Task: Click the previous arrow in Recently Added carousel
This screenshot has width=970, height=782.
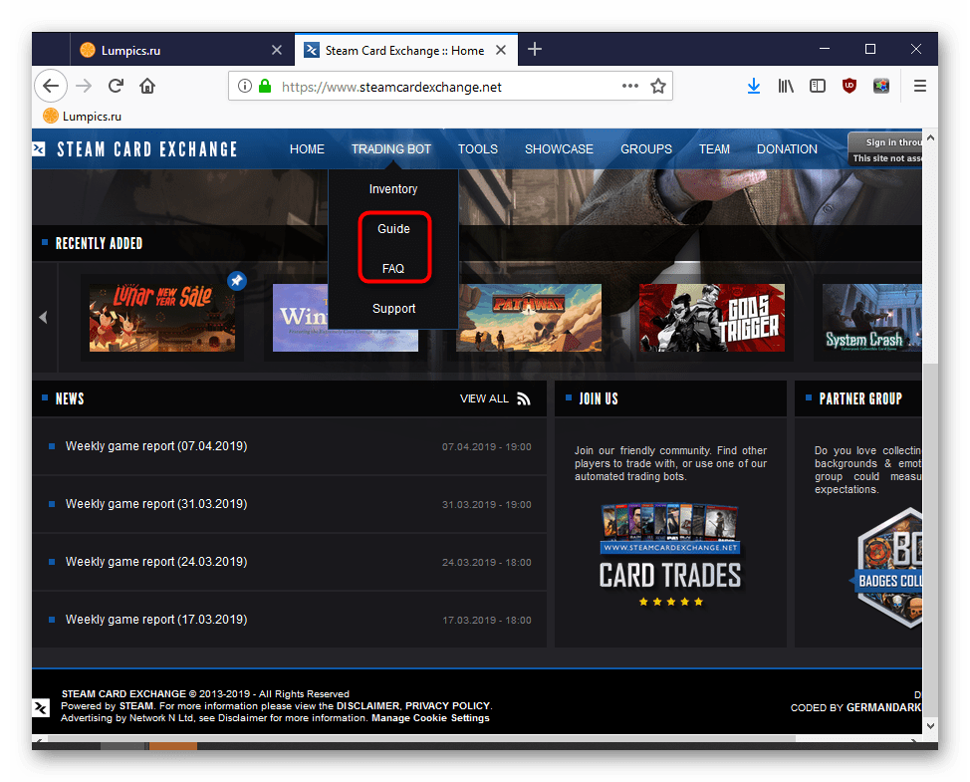Action: [x=43, y=318]
